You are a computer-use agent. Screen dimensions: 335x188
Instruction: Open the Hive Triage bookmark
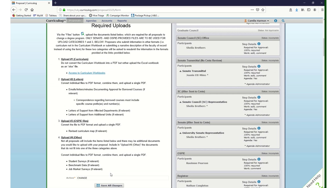[x=97, y=15]
